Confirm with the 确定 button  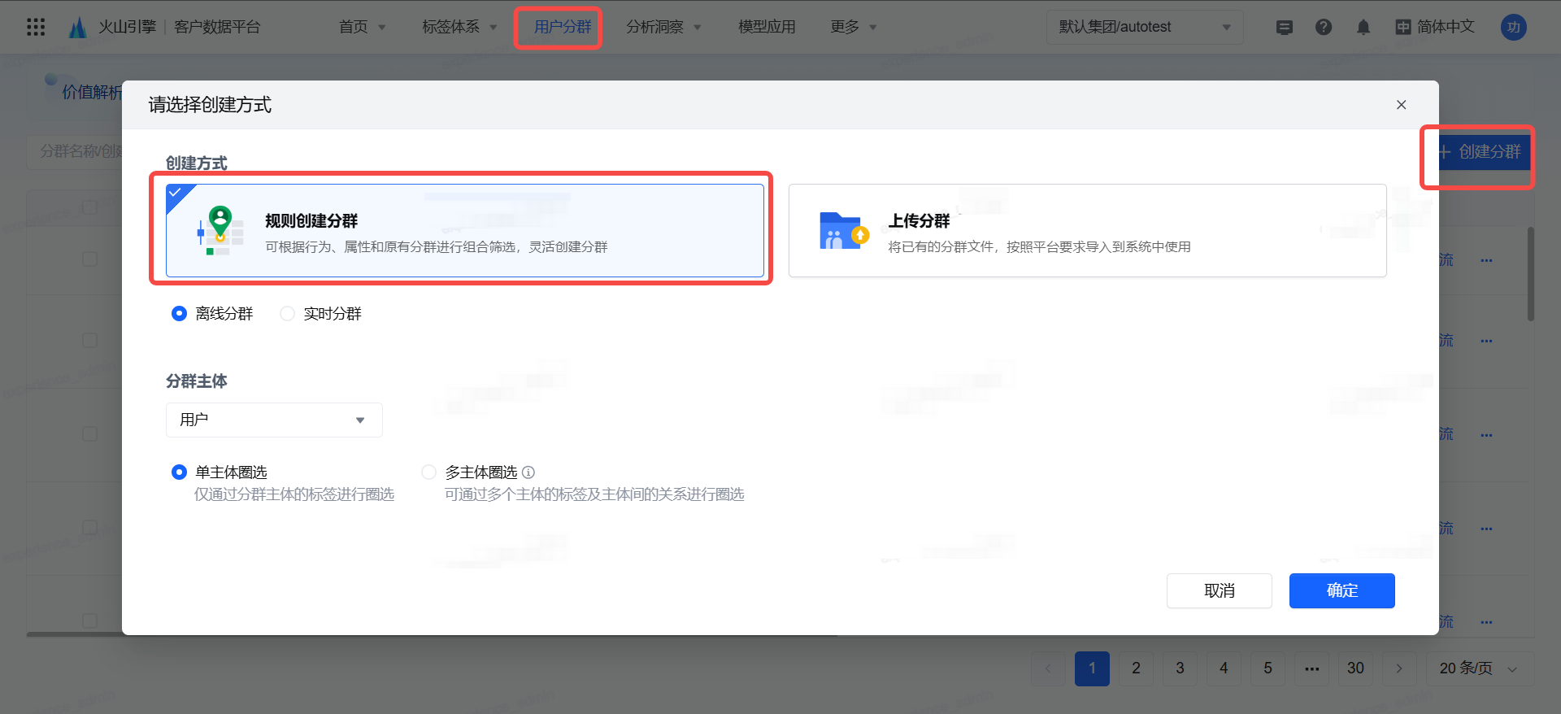[1342, 591]
